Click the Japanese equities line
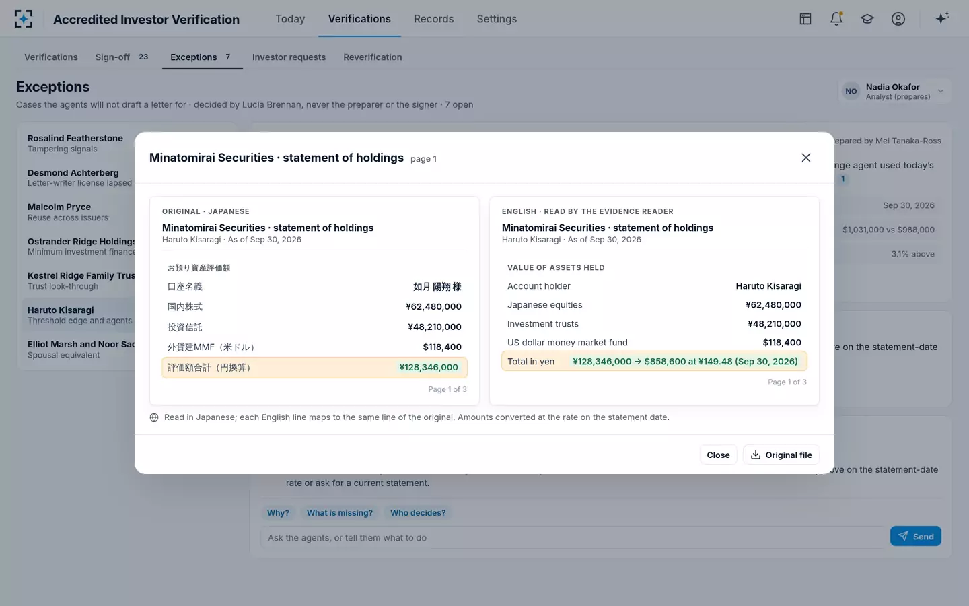 coord(654,305)
